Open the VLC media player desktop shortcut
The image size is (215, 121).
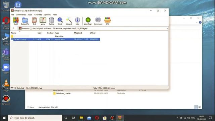6,85
